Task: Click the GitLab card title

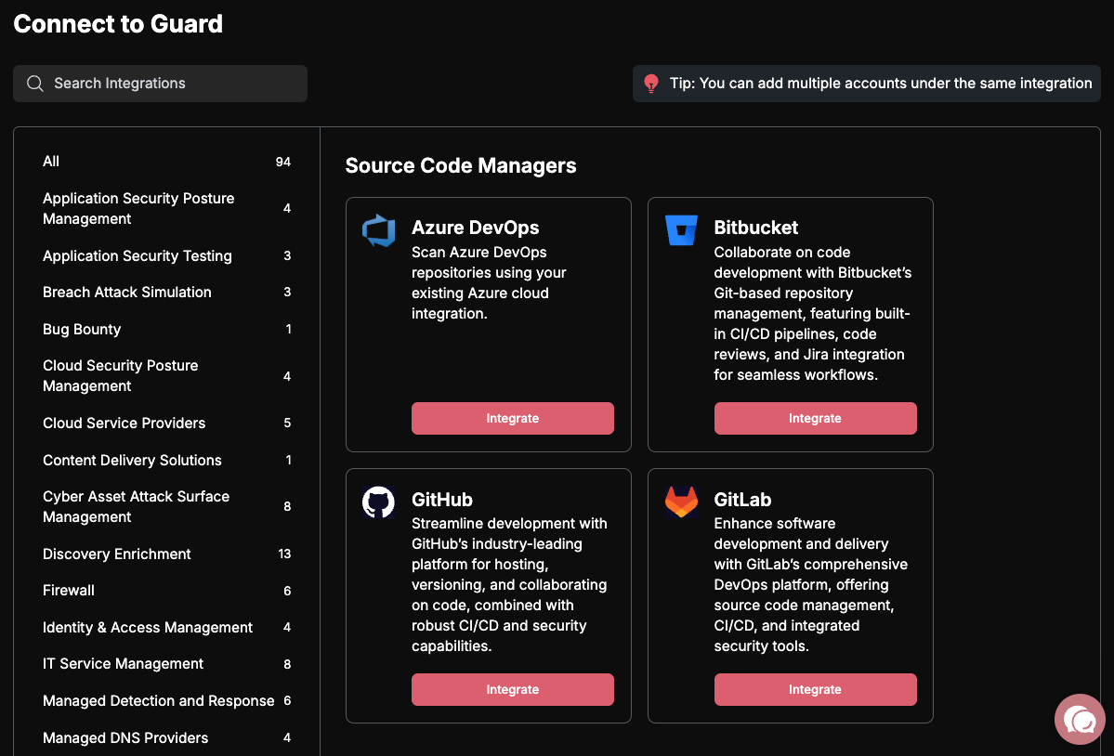Action: point(742,499)
